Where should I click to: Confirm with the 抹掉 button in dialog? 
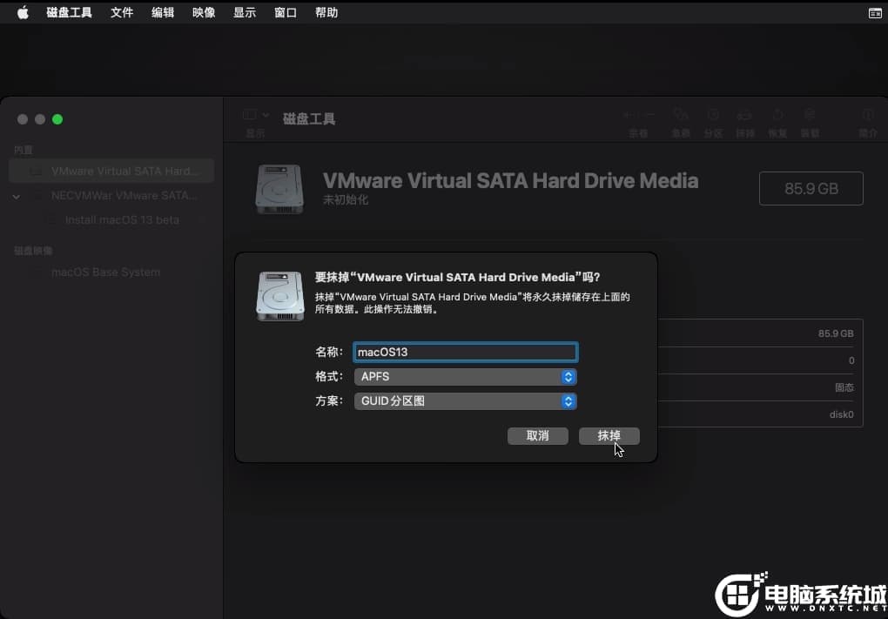(x=609, y=436)
